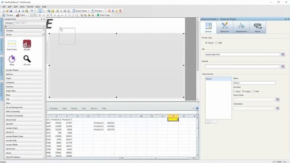
Task: Add the dScover magnifier component
Action: click(27, 60)
